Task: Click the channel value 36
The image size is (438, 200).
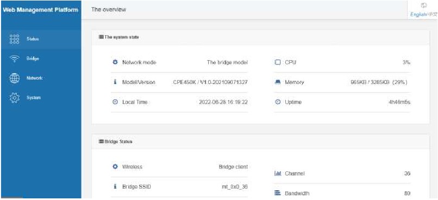Action: pyautogui.click(x=407, y=173)
